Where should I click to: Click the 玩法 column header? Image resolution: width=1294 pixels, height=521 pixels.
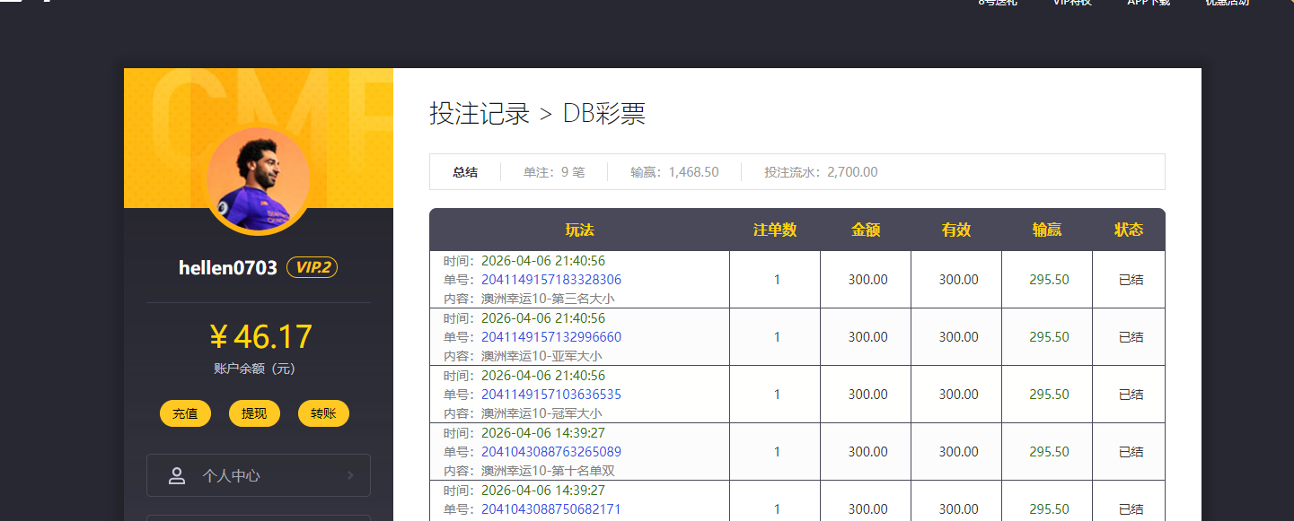click(581, 230)
